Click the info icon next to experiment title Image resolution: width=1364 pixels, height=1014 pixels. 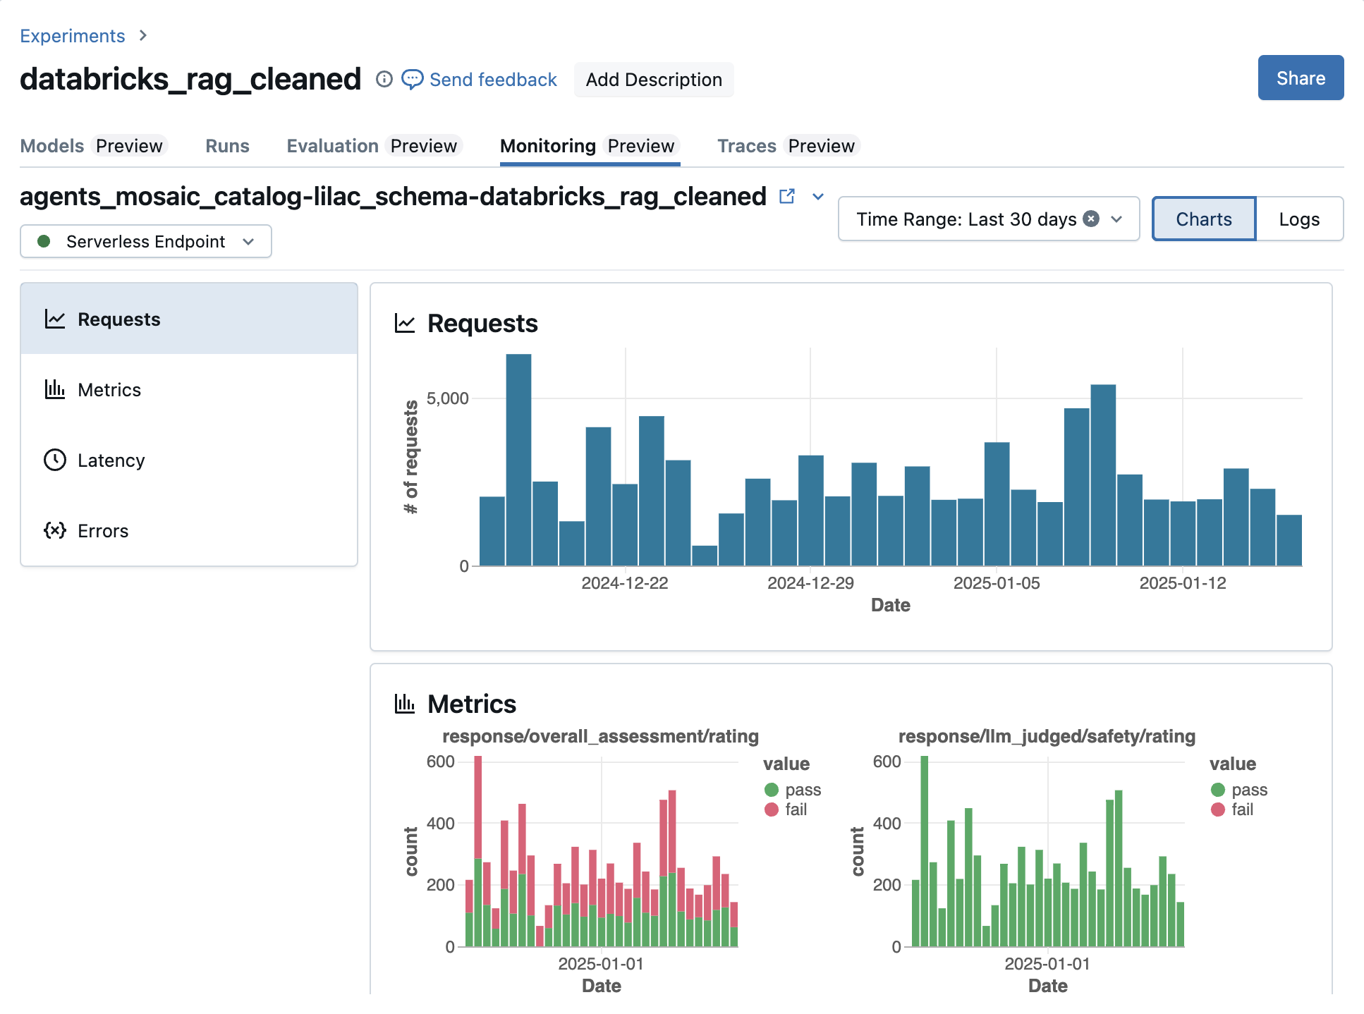(x=384, y=79)
